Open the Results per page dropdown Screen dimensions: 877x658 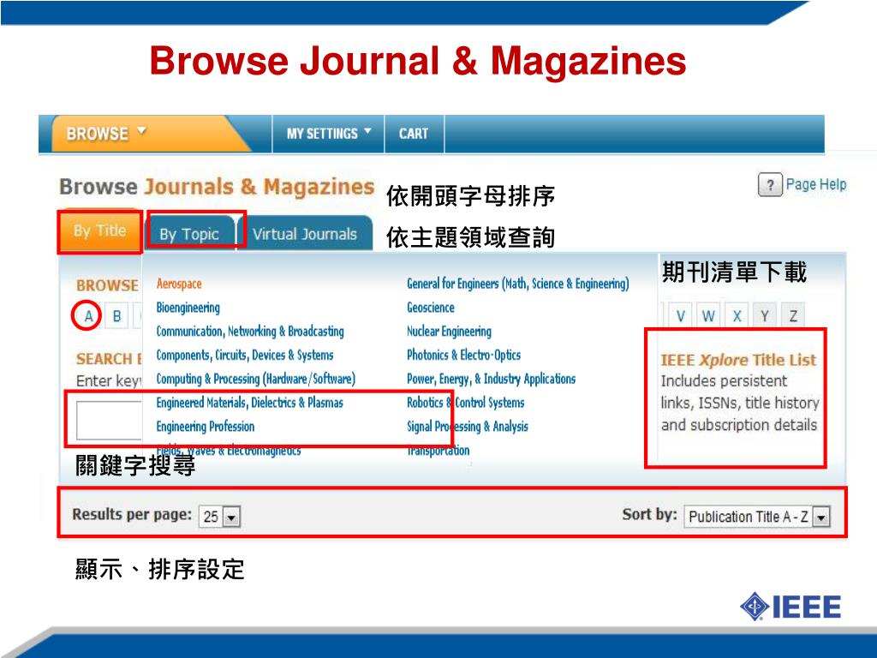point(220,517)
